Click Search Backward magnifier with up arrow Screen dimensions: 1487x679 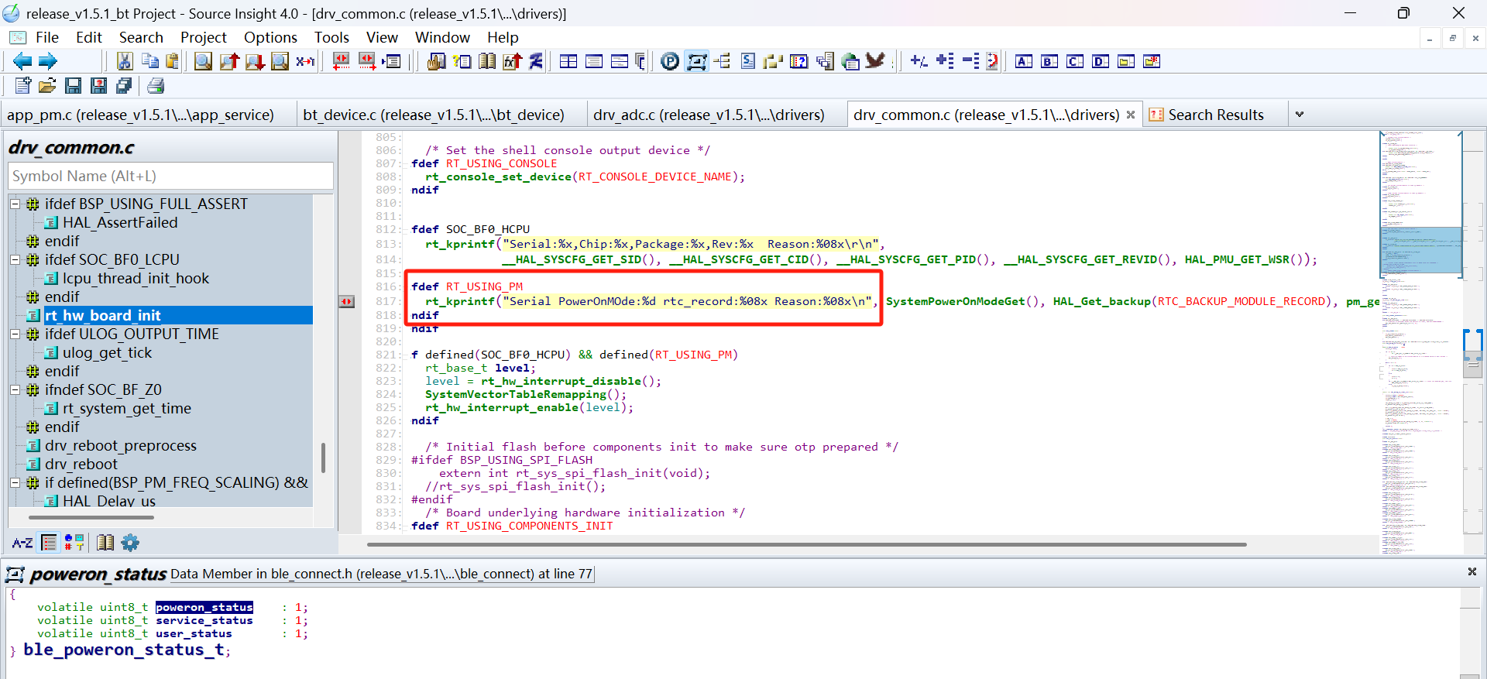pyautogui.click(x=229, y=61)
